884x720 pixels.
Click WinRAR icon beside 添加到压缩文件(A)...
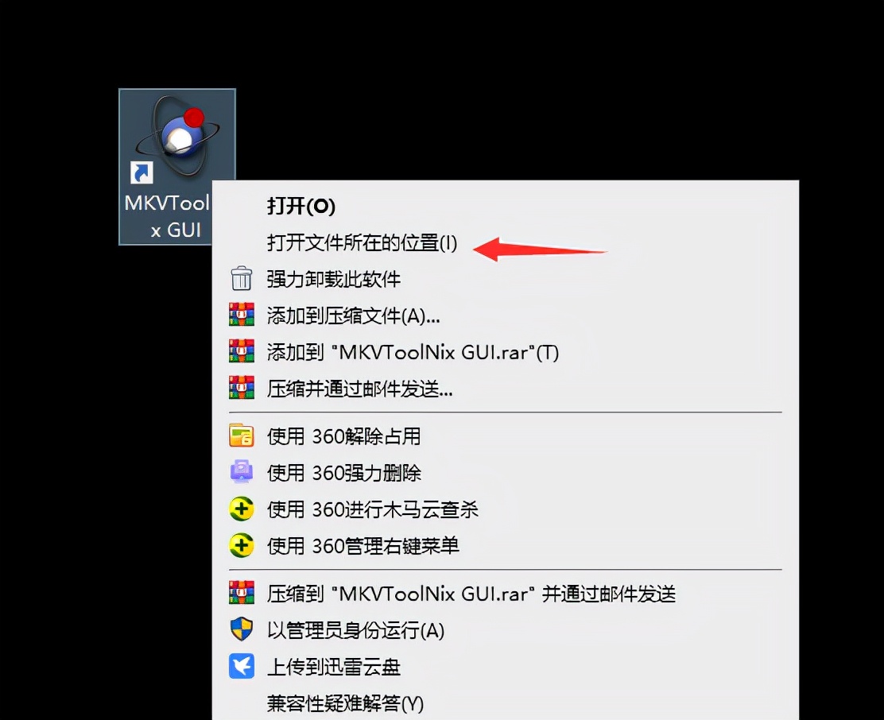tap(242, 315)
